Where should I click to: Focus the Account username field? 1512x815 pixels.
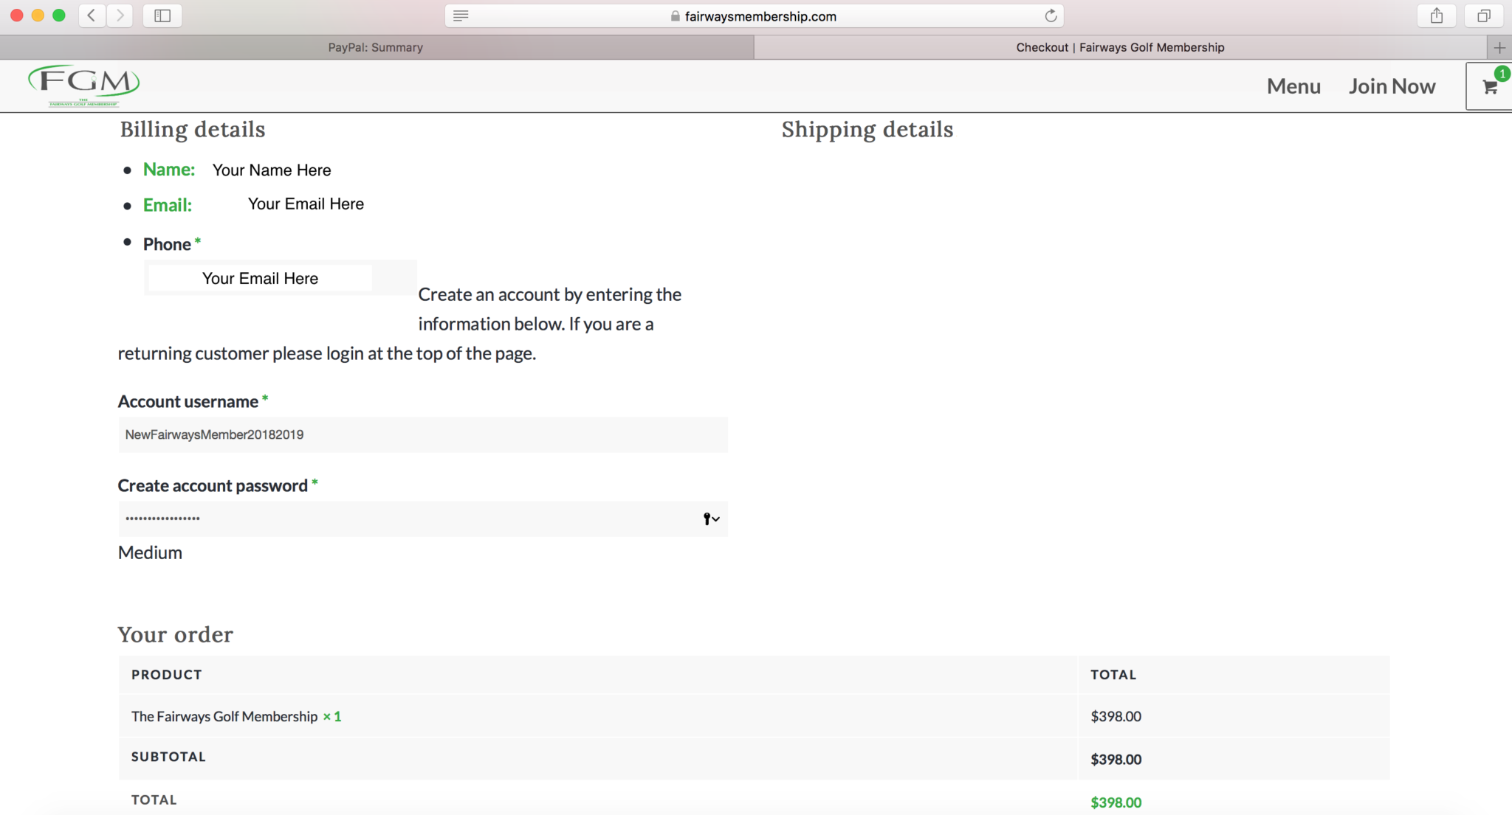pyautogui.click(x=423, y=434)
